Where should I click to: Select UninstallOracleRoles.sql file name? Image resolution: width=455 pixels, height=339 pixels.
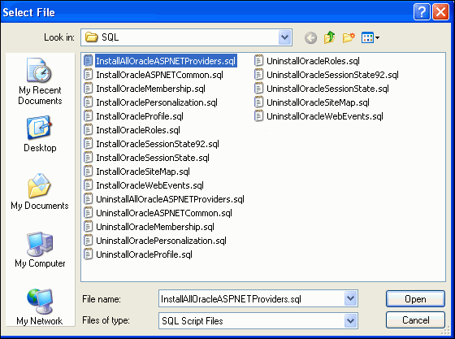[x=313, y=61]
